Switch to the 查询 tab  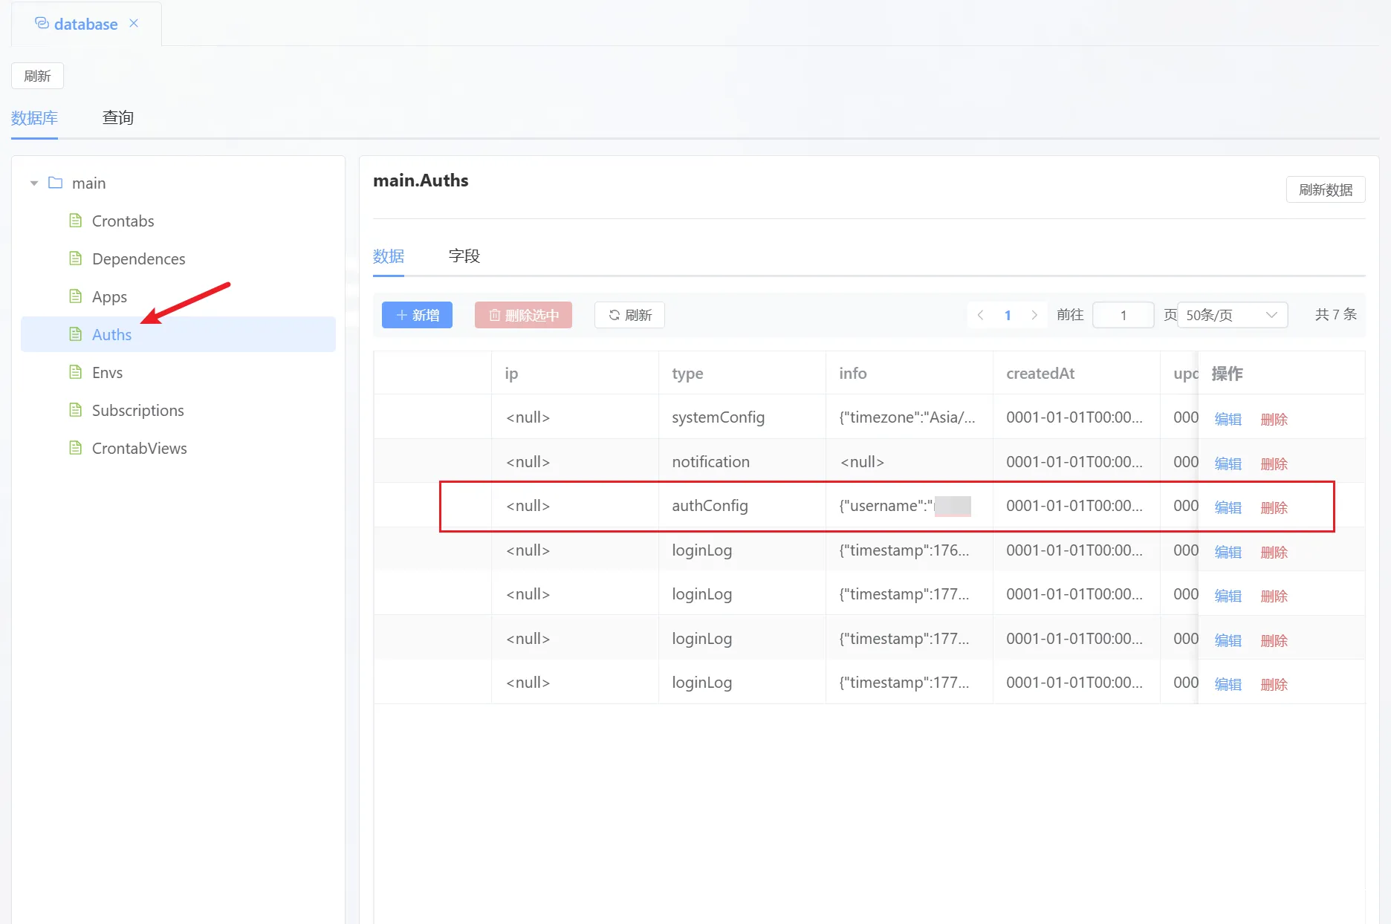[x=117, y=117]
